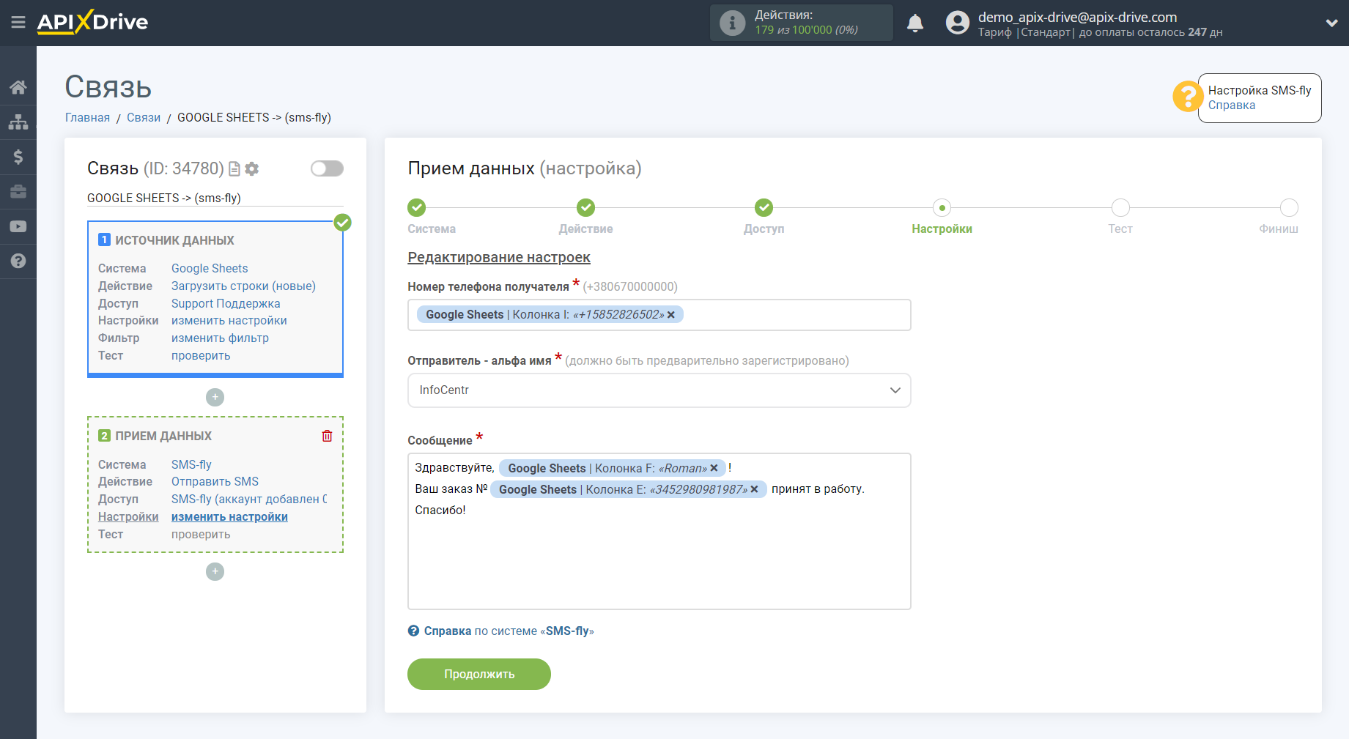Screen dimensions: 1349x739
Task: Go to Связи breadcrumb
Action: 144,117
